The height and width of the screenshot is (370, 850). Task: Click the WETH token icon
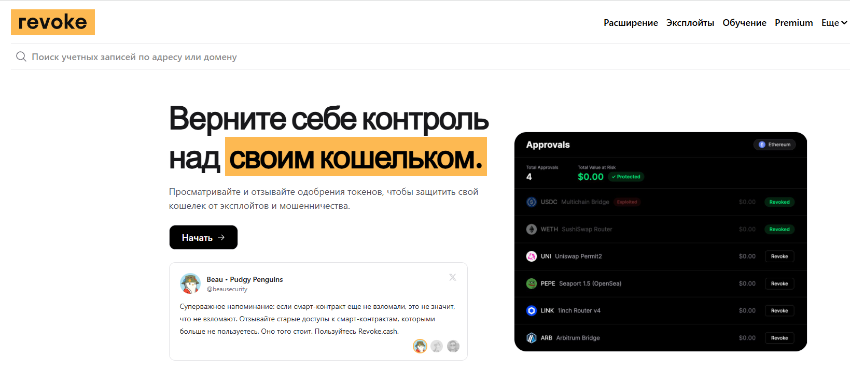[532, 229]
